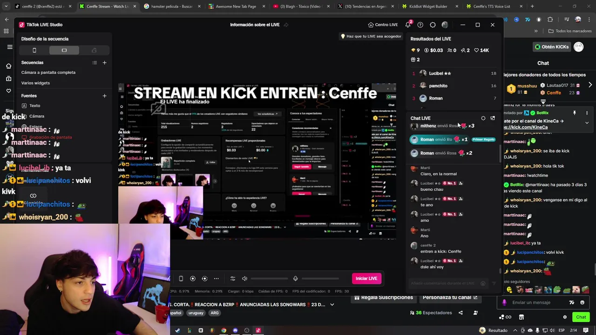This screenshot has width=596, height=335.
Task: Click Regala Suscripciones button on Kick
Action: click(x=384, y=297)
